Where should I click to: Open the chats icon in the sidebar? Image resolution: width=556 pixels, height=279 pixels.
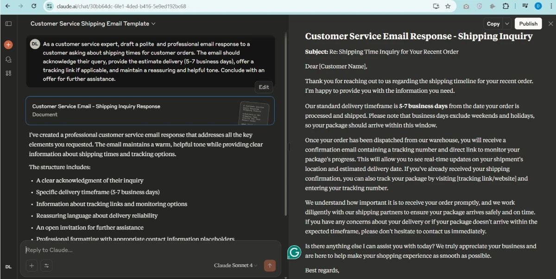8,59
